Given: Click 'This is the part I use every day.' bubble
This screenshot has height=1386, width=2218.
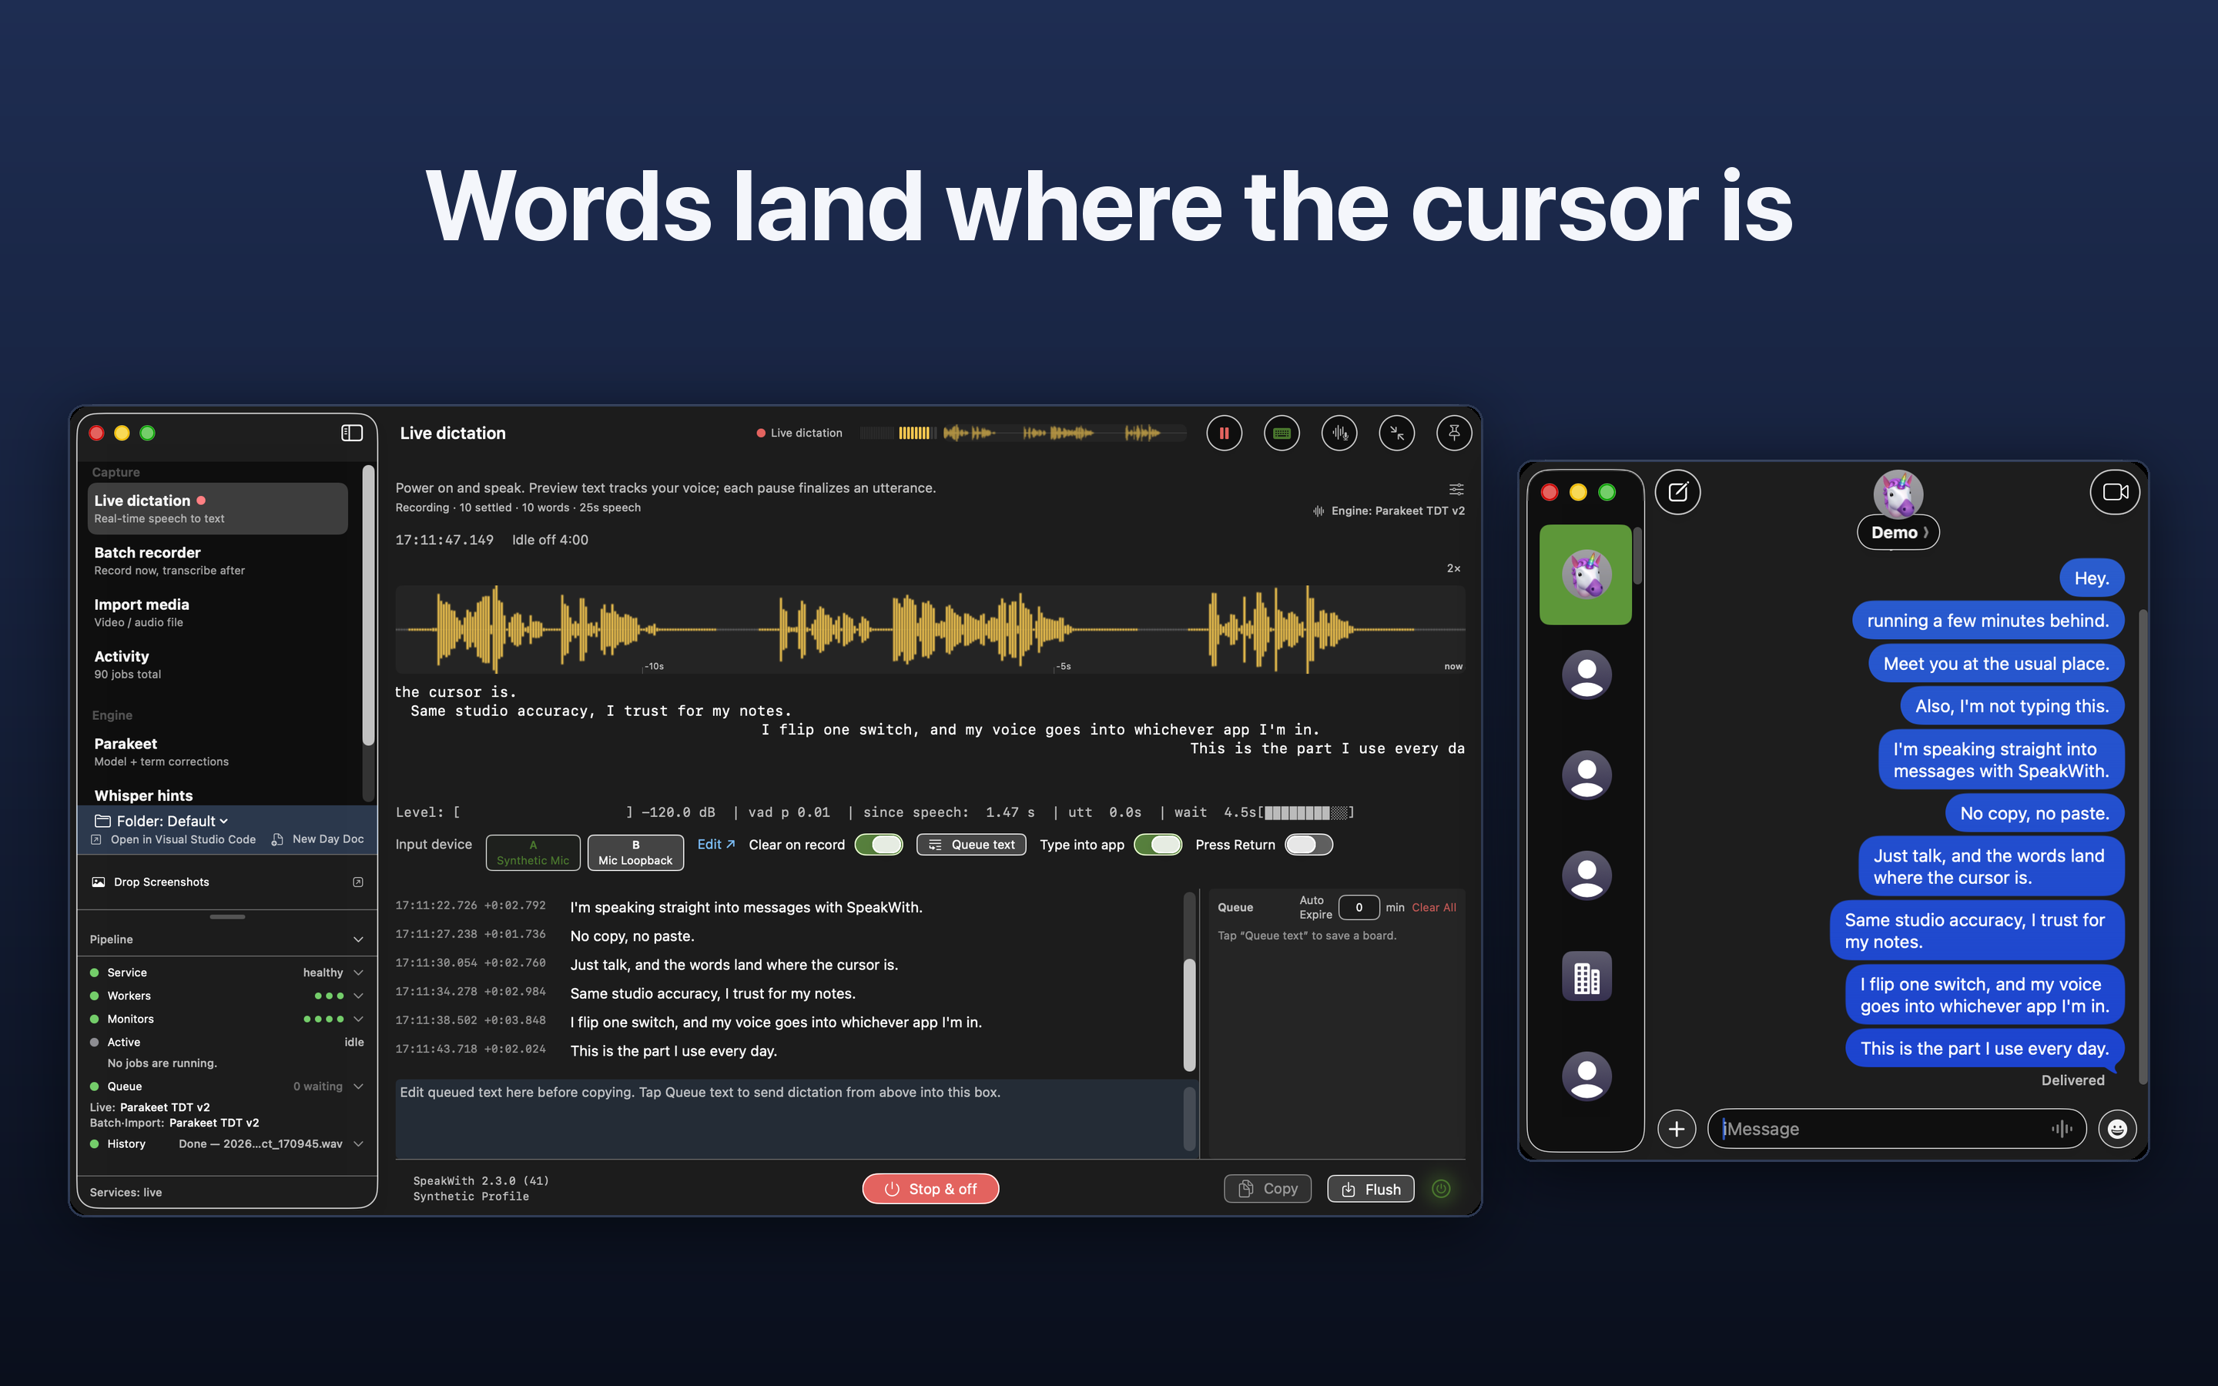Looking at the screenshot, I should [x=1985, y=1048].
